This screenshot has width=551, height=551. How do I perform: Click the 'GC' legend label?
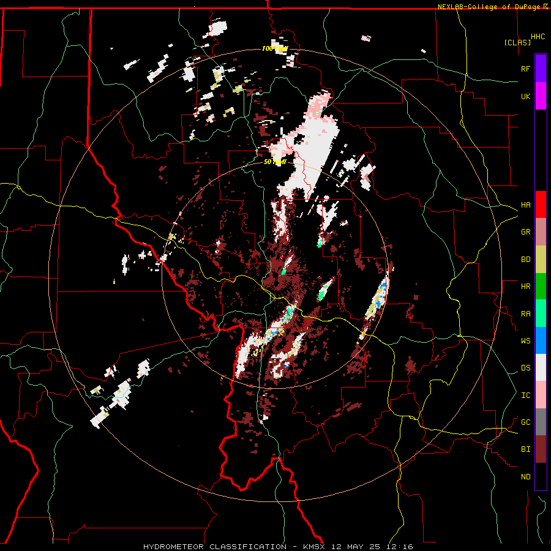(x=525, y=422)
